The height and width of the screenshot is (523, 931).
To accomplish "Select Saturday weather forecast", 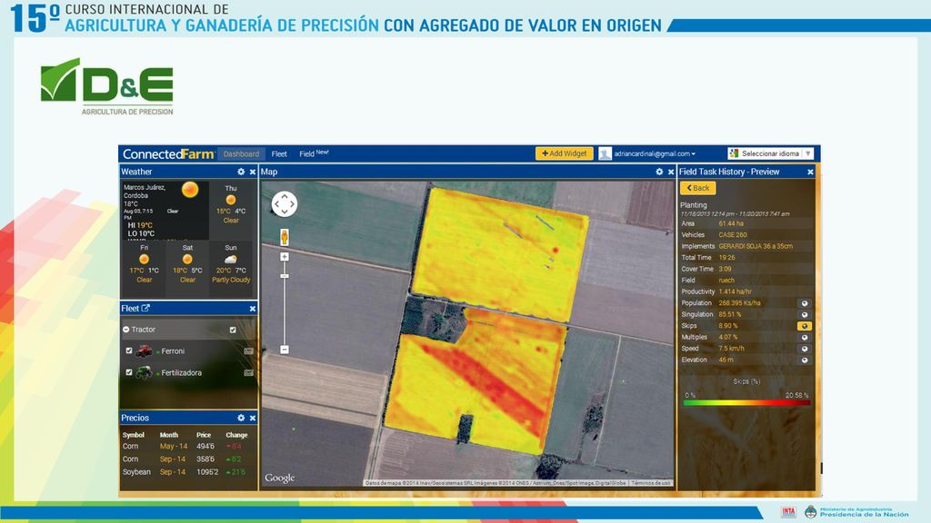I will 187,264.
